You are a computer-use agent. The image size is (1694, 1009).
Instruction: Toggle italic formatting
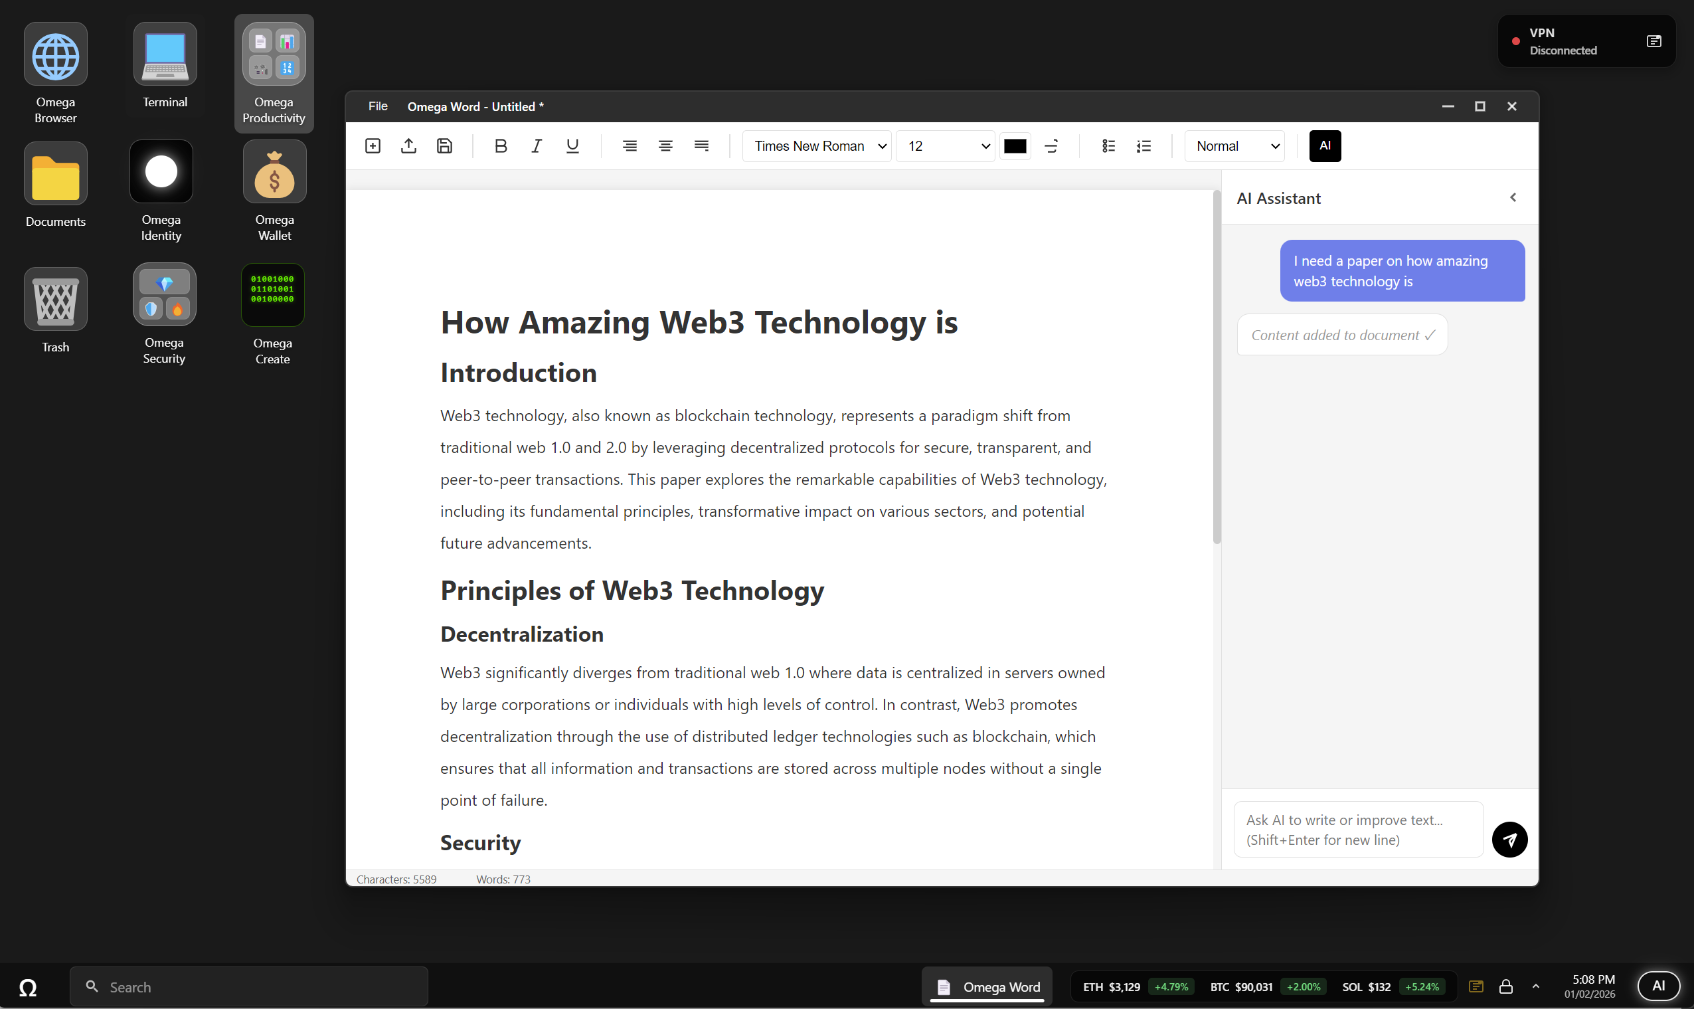537,146
